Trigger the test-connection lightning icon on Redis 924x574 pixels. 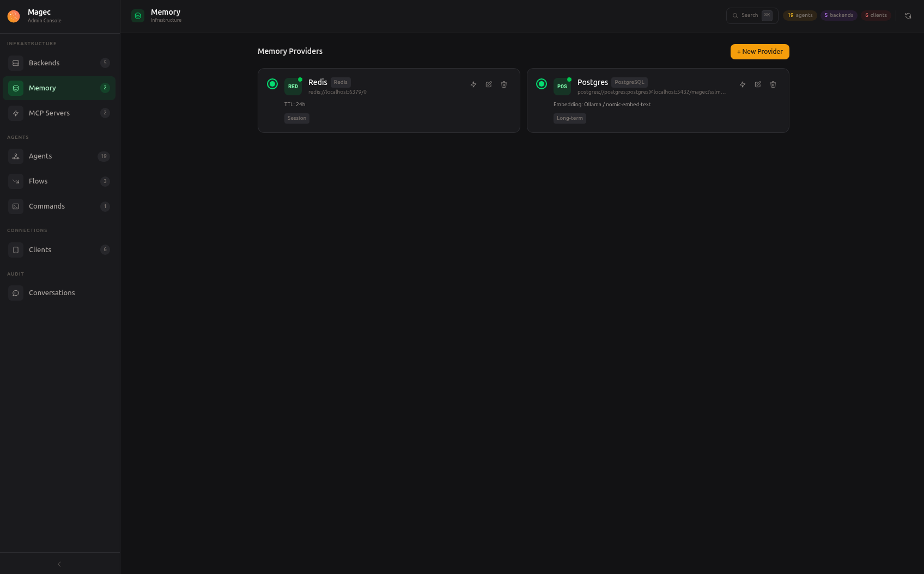point(473,84)
